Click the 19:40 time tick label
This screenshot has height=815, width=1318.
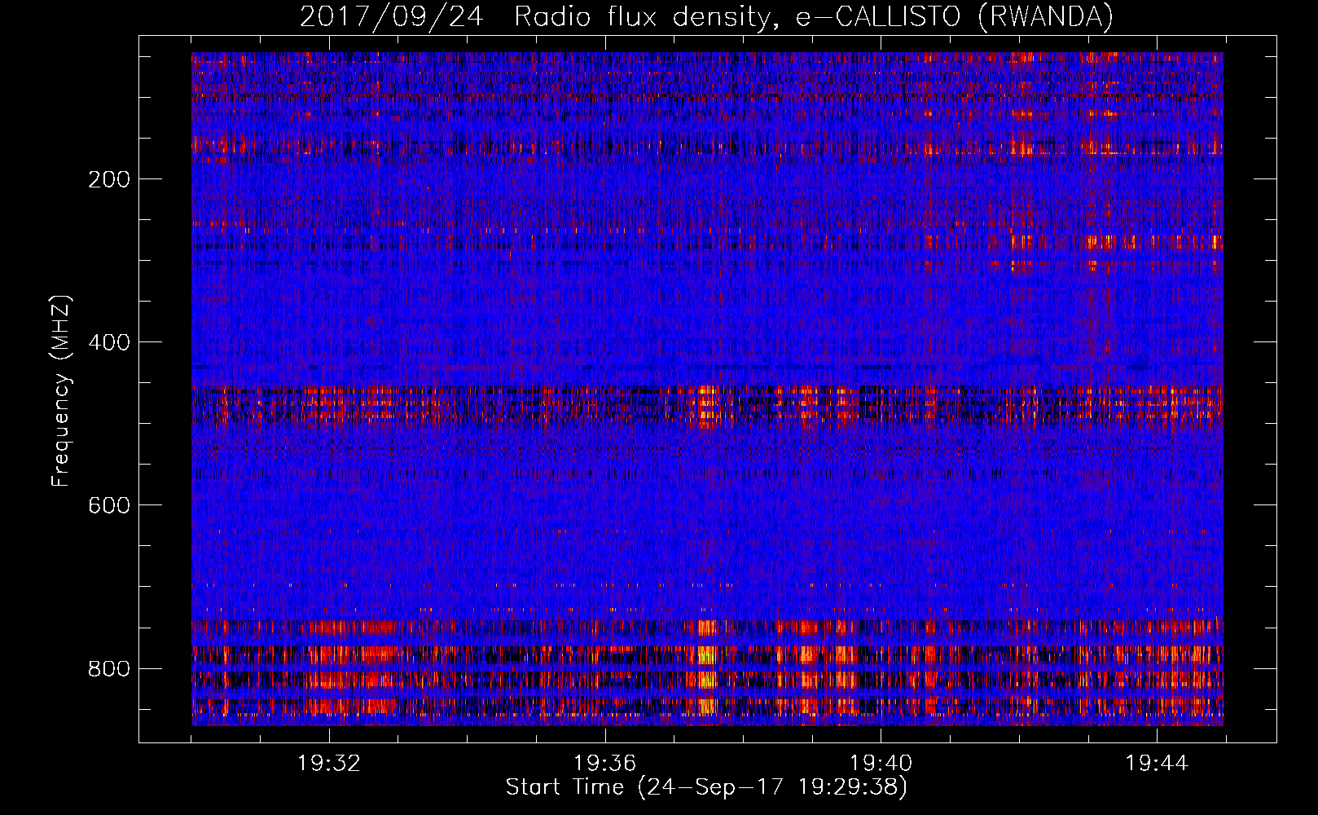click(881, 764)
